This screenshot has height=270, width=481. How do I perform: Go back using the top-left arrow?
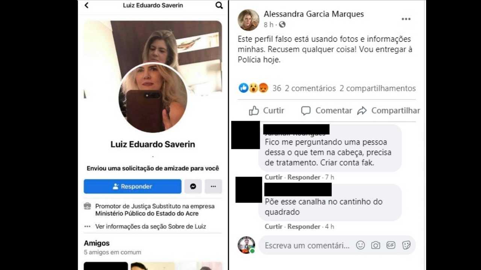point(86,5)
